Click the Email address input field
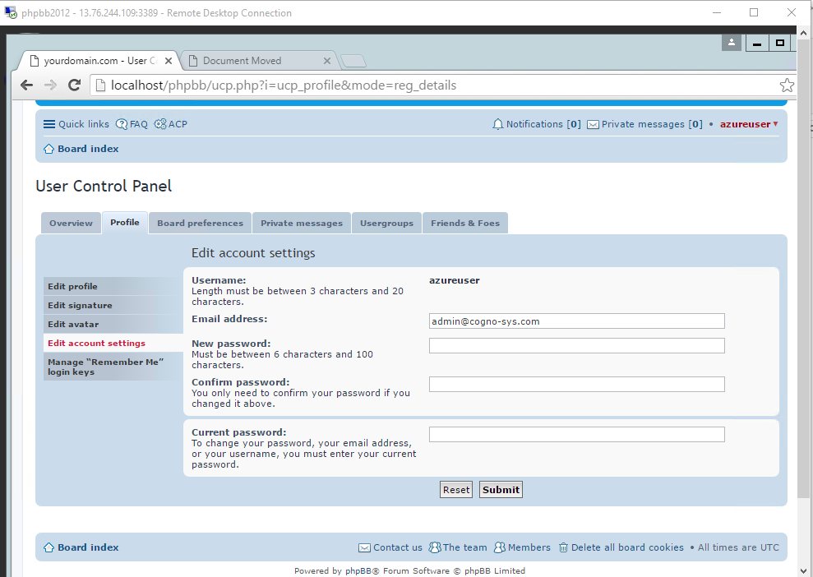Image resolution: width=813 pixels, height=577 pixels. pos(576,321)
